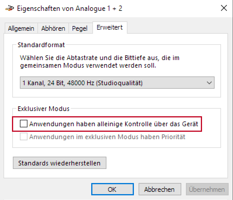233x200 pixels.
Task: Apply changes with Übernehmen
Action: click(207, 189)
